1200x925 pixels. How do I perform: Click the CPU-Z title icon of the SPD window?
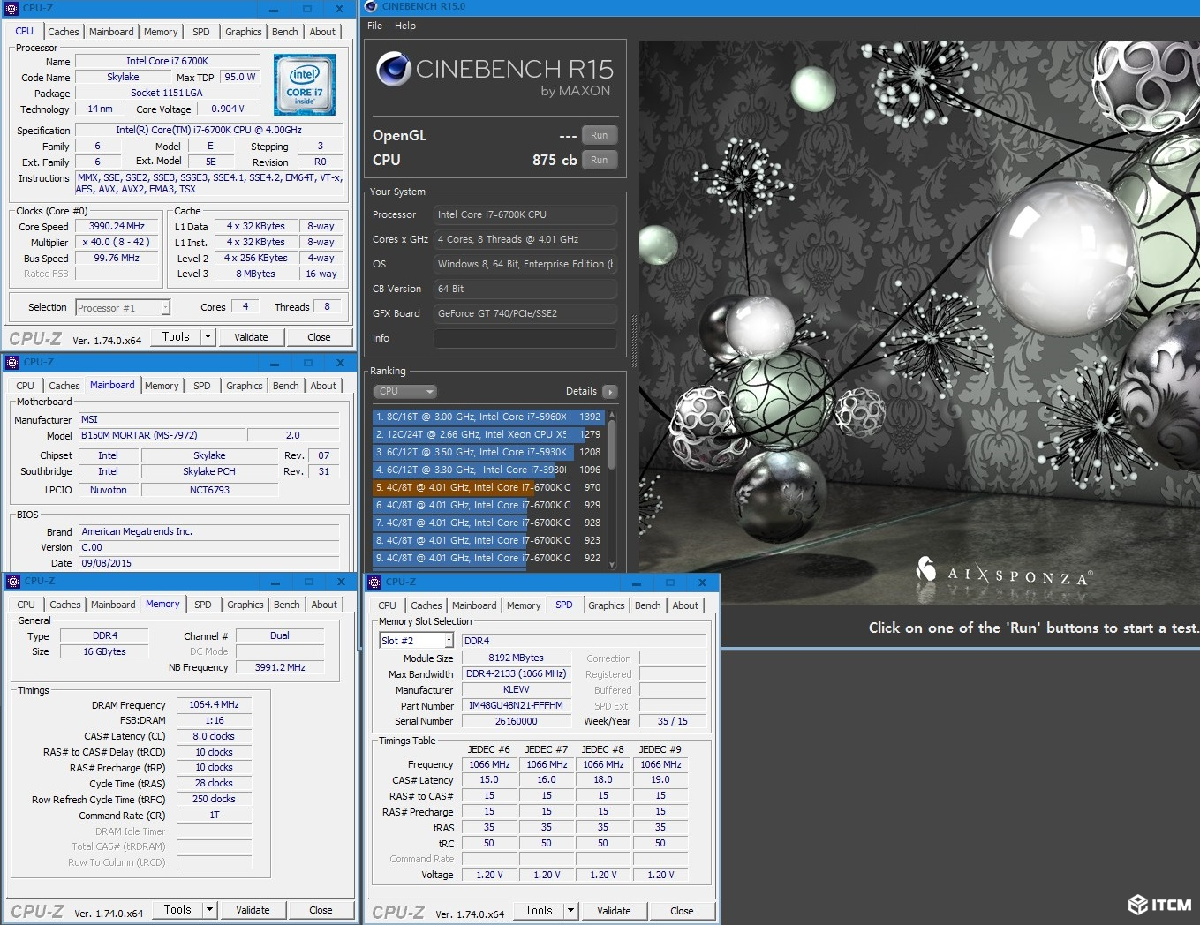(x=374, y=582)
